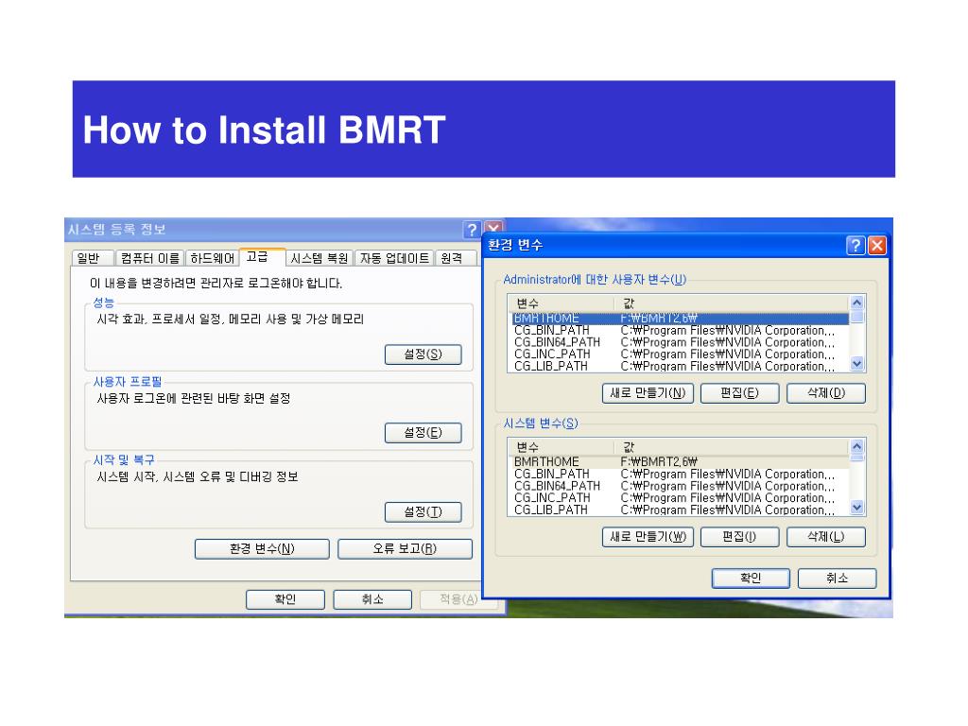Click 설정(S) in the 성능 section
Image resolution: width=968 pixels, height=726 pixels.
click(423, 354)
